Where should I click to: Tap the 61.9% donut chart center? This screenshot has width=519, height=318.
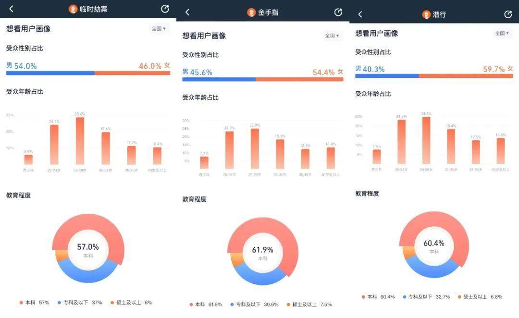(262, 253)
